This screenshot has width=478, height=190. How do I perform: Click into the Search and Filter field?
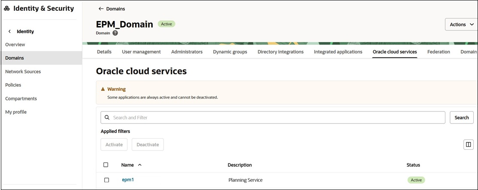(x=273, y=118)
